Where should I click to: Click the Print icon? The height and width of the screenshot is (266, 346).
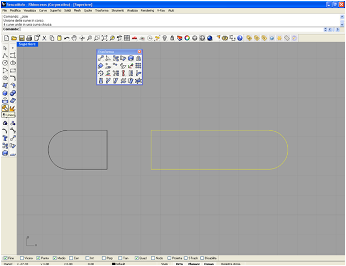[x=29, y=38]
